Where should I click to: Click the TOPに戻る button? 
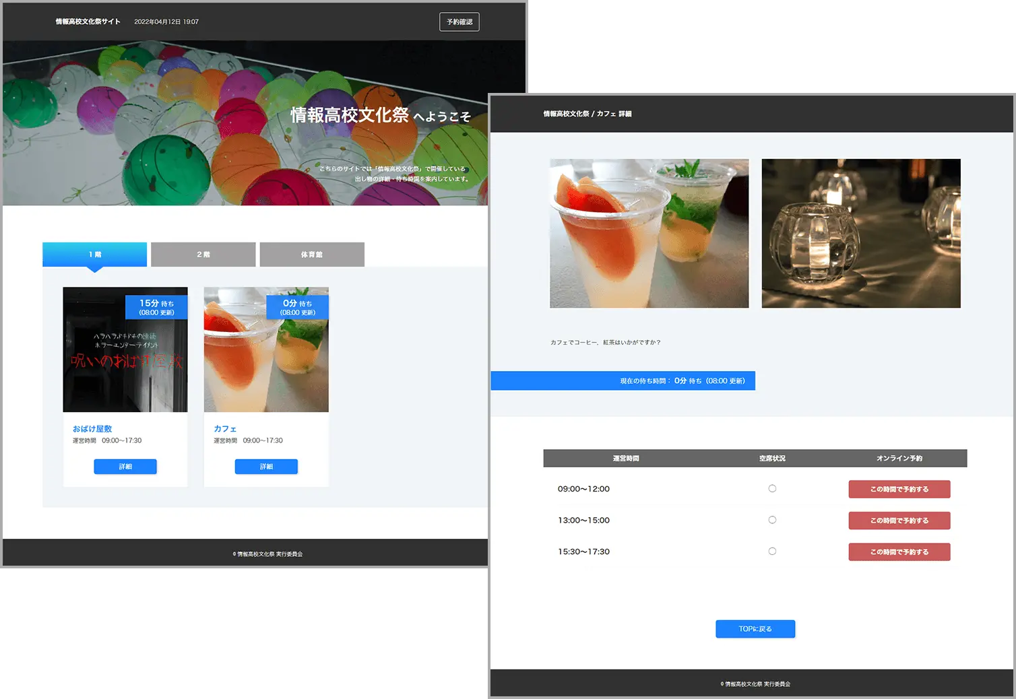click(x=755, y=629)
